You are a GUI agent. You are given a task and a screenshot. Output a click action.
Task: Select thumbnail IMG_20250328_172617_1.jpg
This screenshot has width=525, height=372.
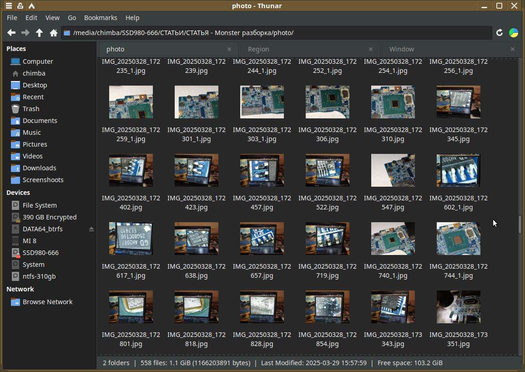[131, 239]
